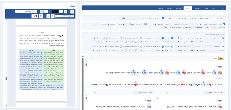231x110 pixels.
Task: Close the stream 02 editor panel
Action: coord(88,92)
